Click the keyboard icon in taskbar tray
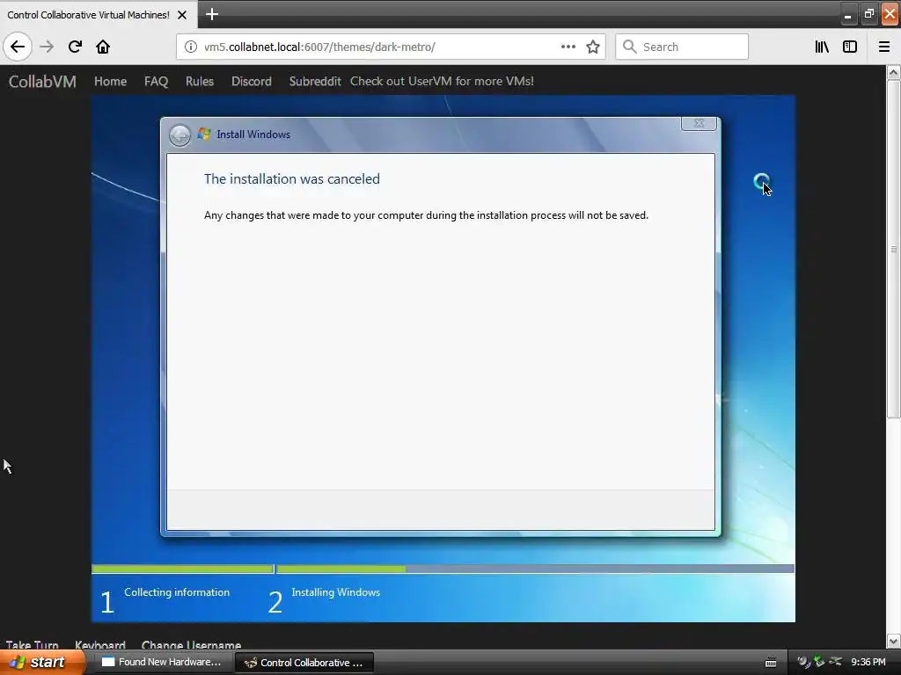901x675 pixels. 771,663
